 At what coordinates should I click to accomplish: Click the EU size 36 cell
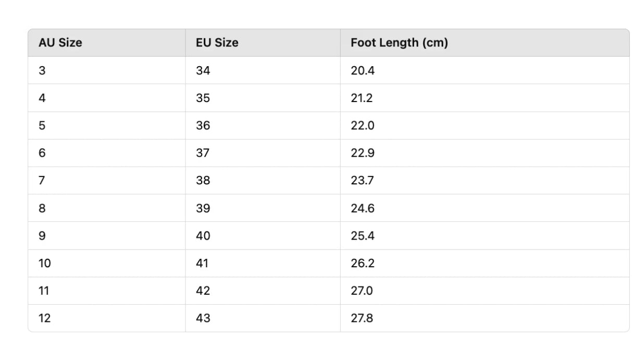(x=263, y=126)
